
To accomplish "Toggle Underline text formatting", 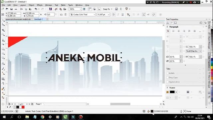I will [122, 15].
